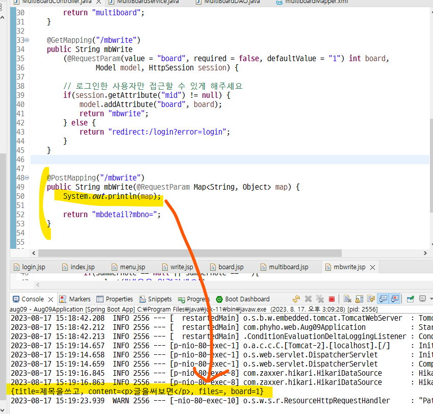
Task: Click the Java editor horizontal scrollbar thumb
Action: (190, 253)
